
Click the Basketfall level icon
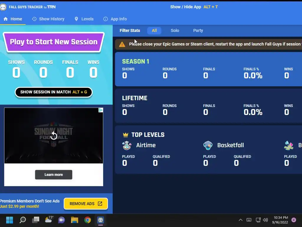point(208,145)
